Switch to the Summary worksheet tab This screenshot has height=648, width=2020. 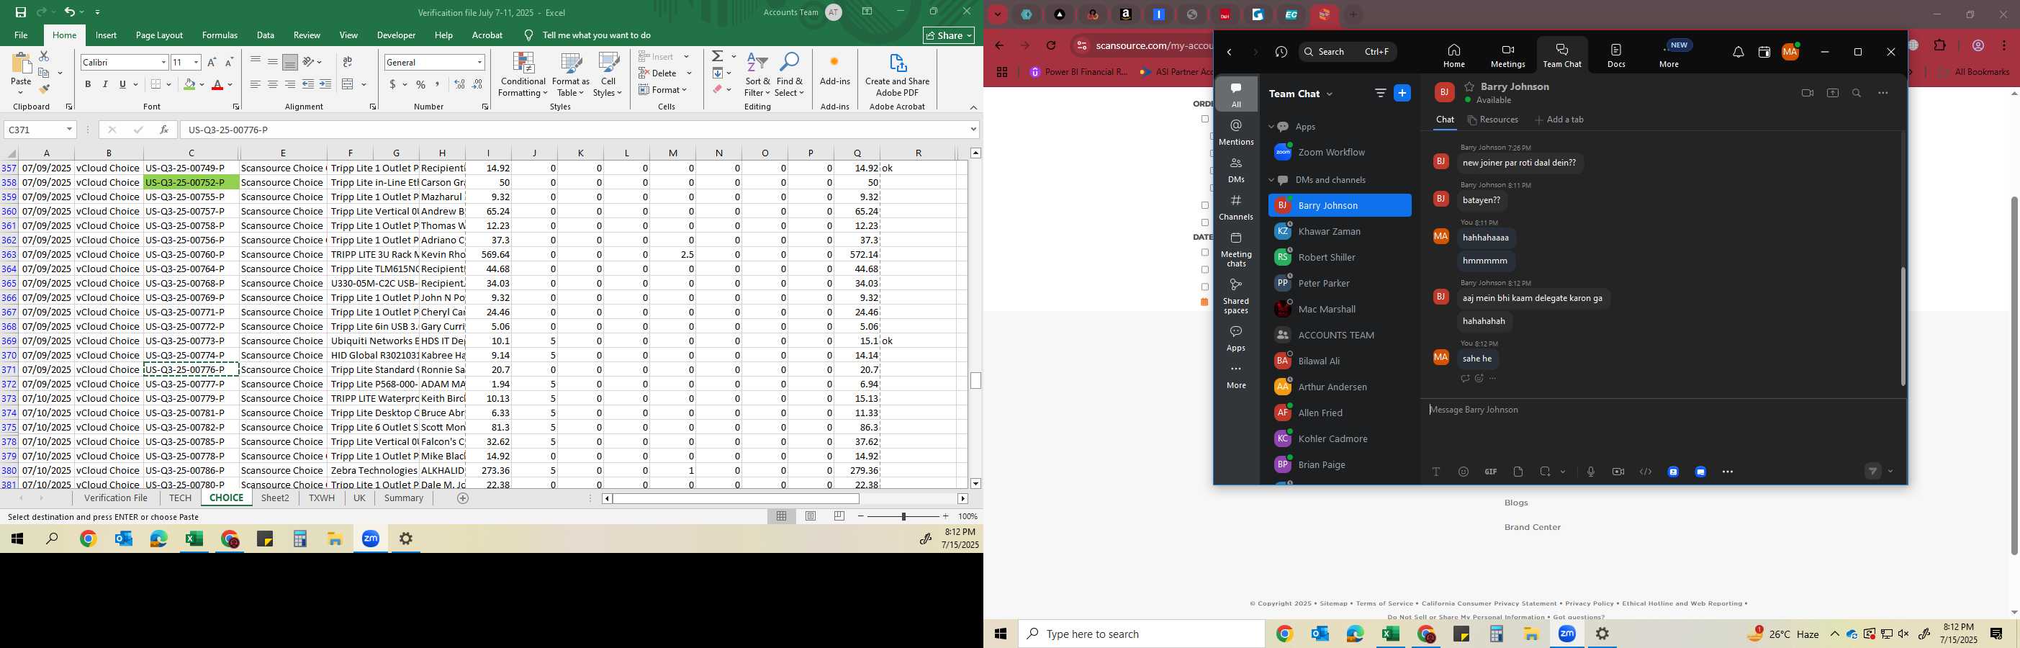[404, 498]
